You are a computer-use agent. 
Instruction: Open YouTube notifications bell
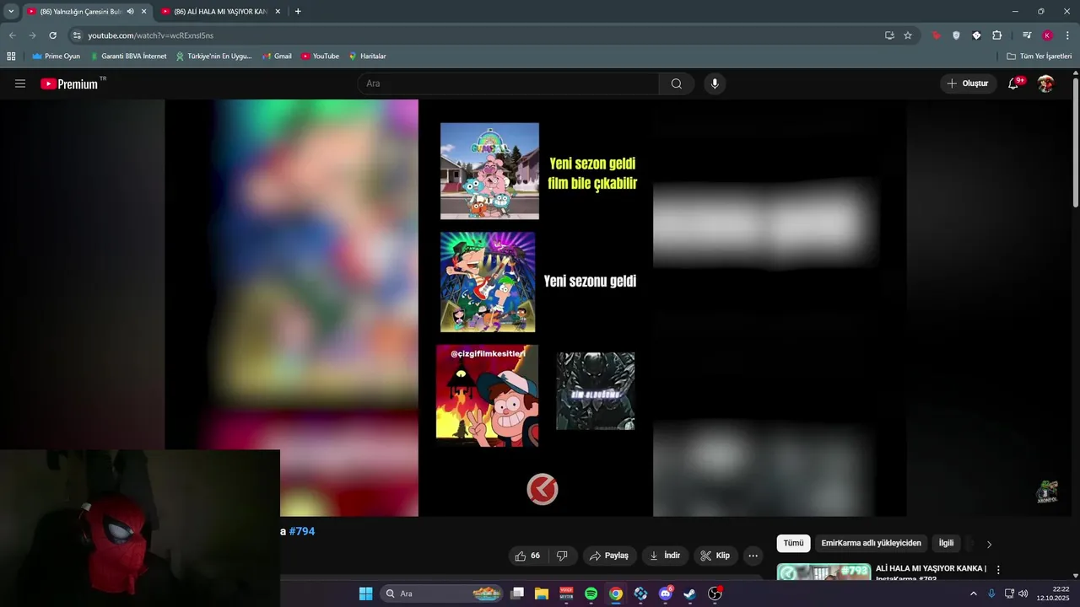1014,83
